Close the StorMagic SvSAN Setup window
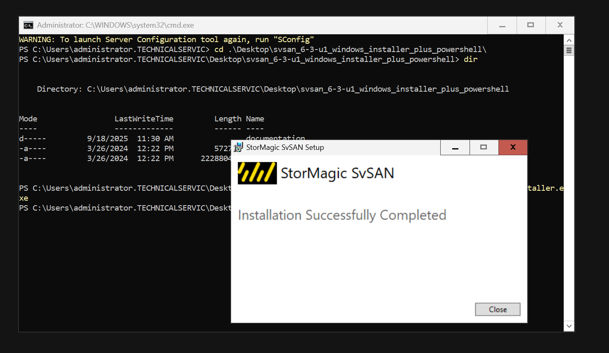This screenshot has width=609, height=353. point(513,147)
